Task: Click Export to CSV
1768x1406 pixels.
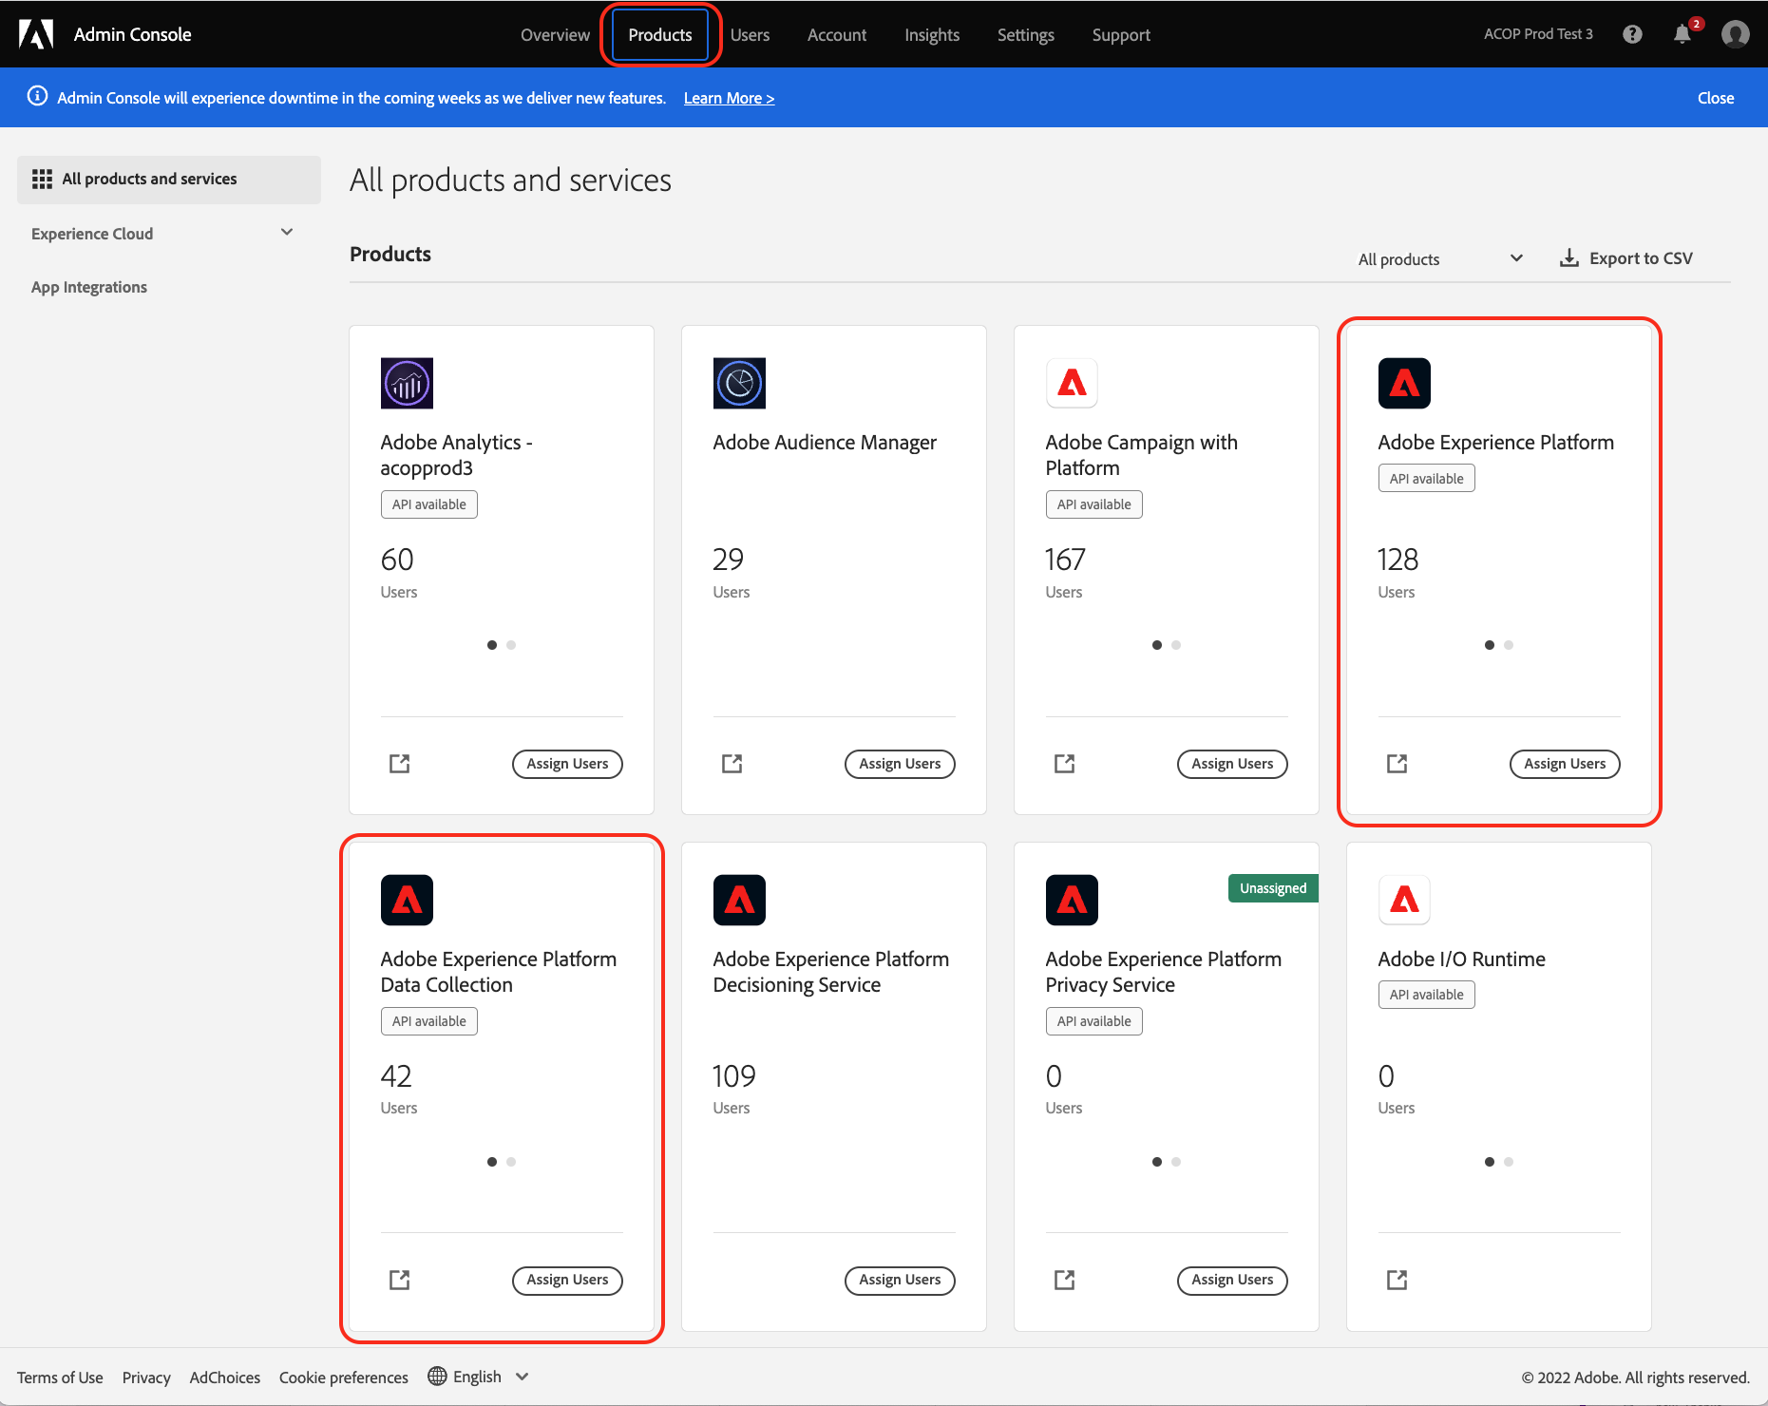Action: [1626, 258]
